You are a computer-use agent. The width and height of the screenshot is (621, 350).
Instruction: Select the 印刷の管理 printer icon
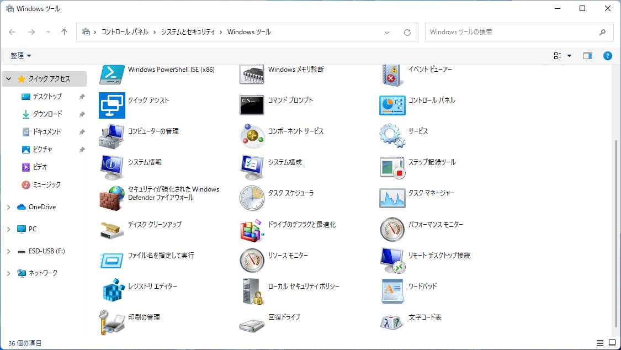point(112,322)
